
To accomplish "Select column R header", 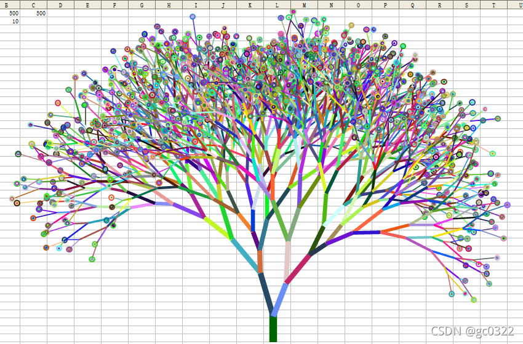I will coord(439,5).
